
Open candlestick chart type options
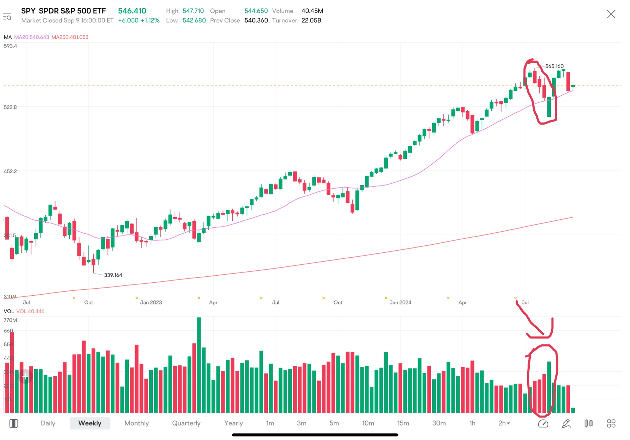(588, 423)
